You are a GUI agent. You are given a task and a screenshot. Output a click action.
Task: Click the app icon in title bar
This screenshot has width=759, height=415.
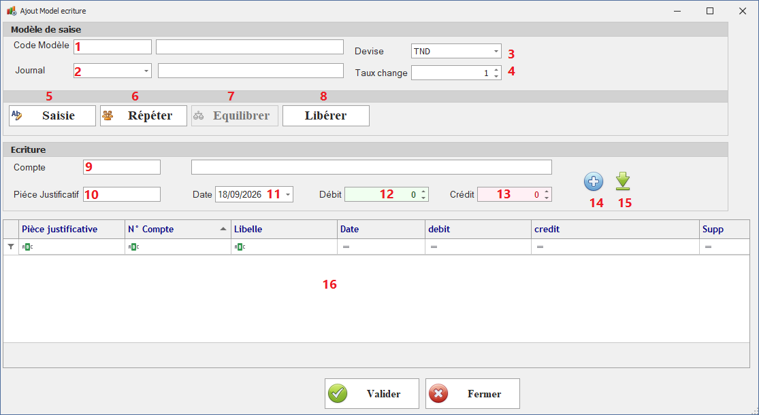pyautogui.click(x=11, y=11)
